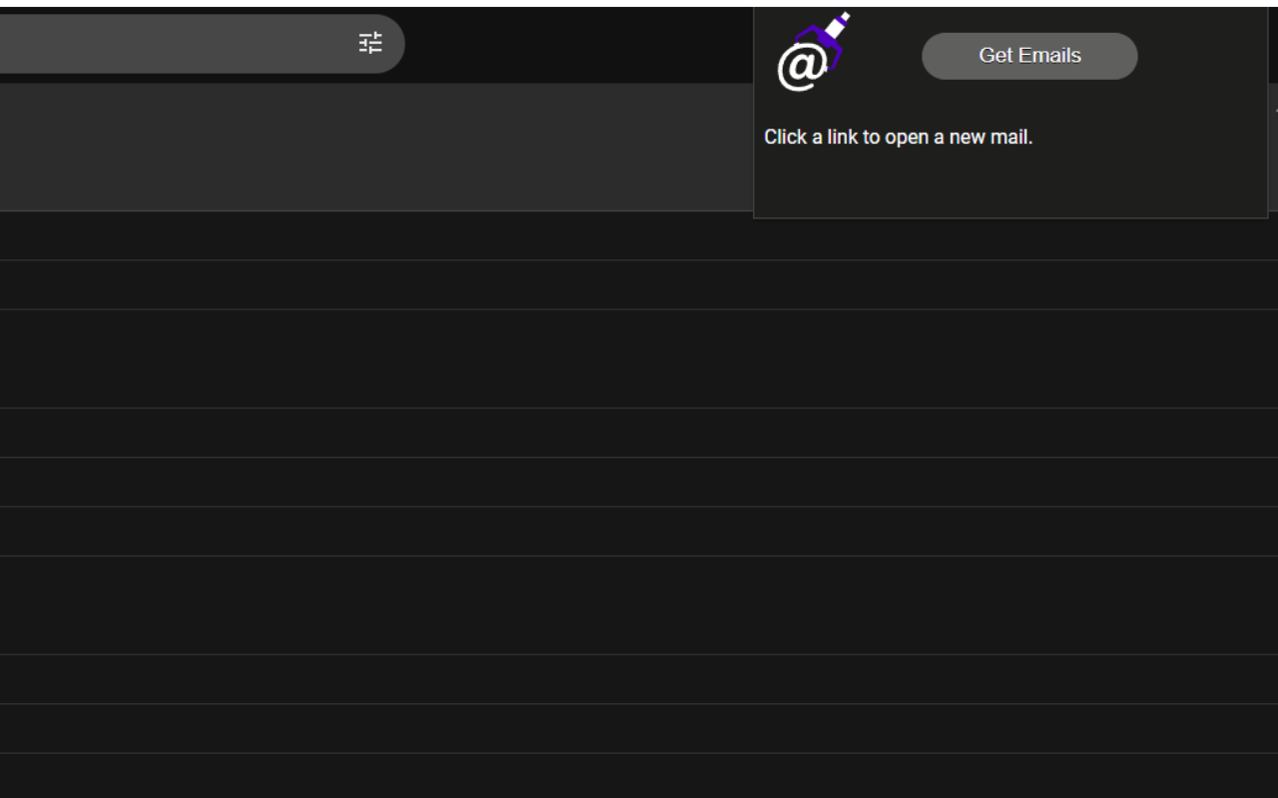This screenshot has height=798, width=1278.
Task: Click the dark header right of search bar
Action: point(579,44)
